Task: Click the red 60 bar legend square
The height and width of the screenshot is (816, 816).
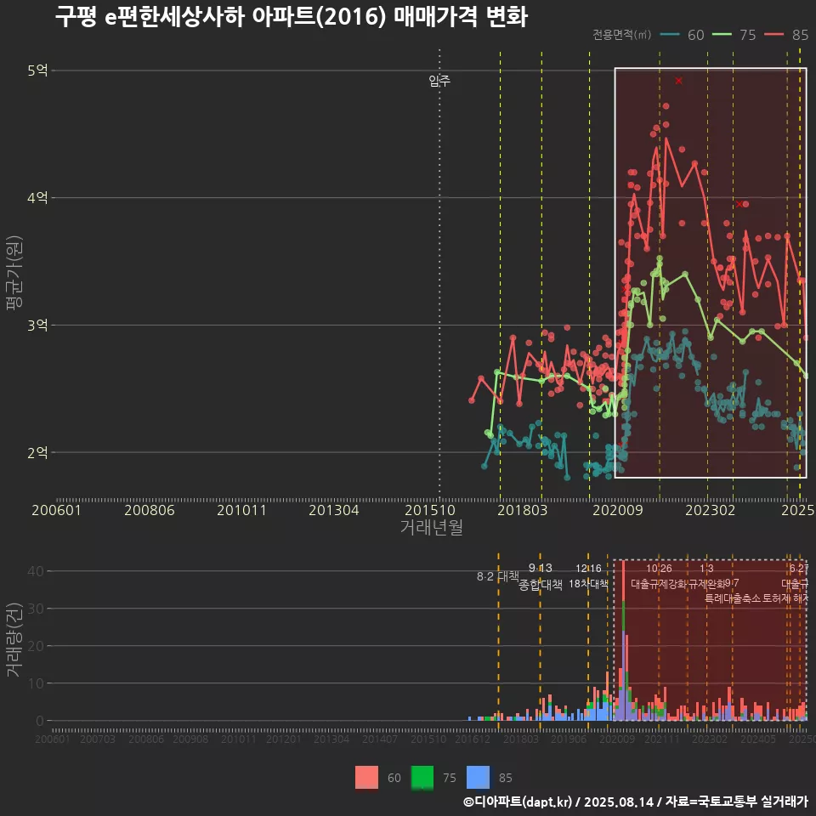Action: (x=366, y=778)
